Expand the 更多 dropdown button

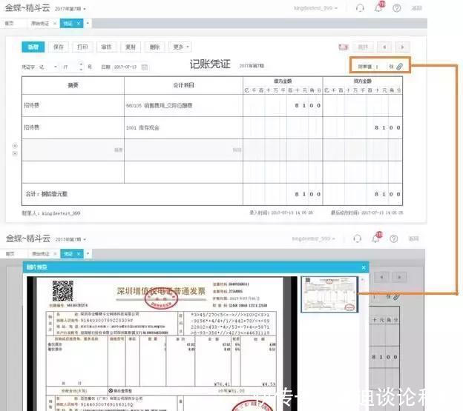tap(180, 47)
